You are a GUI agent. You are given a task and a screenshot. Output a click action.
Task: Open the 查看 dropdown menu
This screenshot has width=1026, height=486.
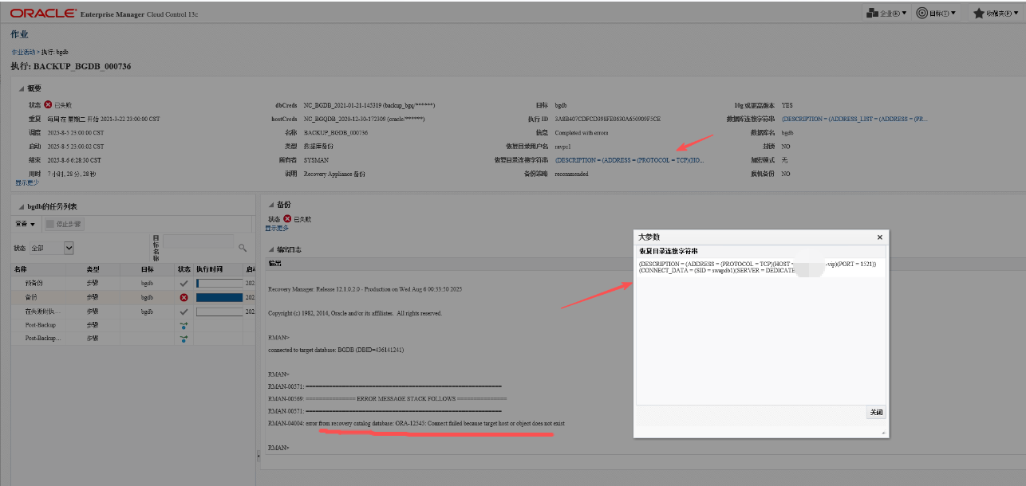(x=26, y=225)
